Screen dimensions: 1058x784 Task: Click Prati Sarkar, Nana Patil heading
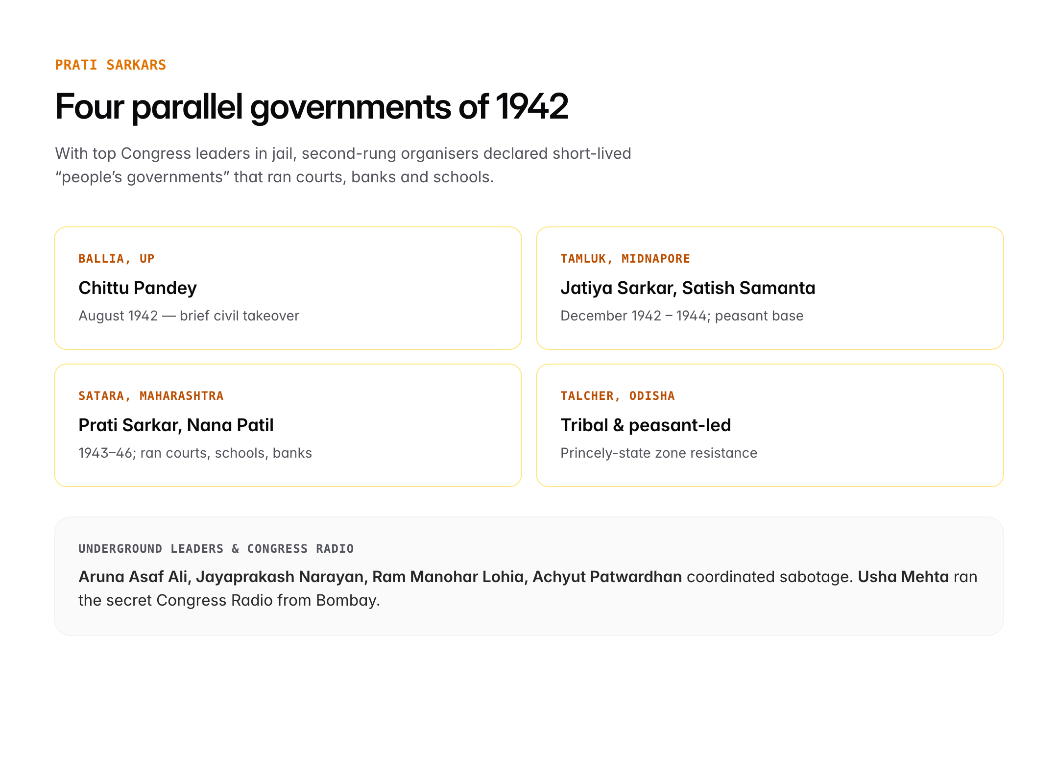pyautogui.click(x=176, y=425)
